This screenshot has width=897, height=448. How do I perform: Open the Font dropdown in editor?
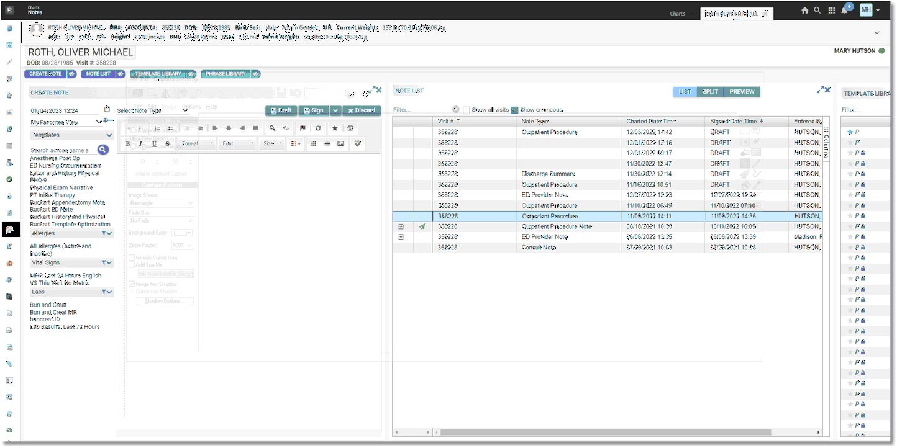click(x=239, y=143)
